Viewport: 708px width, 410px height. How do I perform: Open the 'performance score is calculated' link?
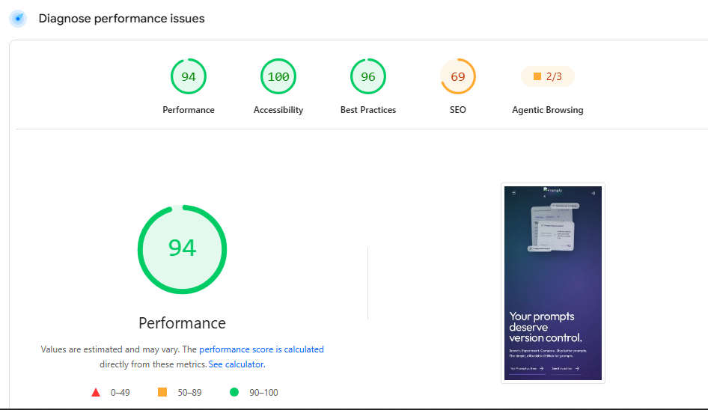261,349
